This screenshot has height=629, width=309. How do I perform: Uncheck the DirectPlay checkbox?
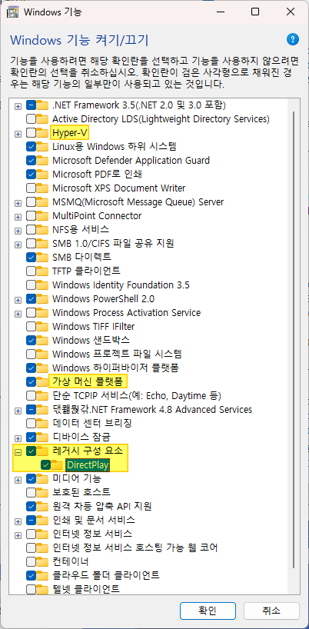pyautogui.click(x=46, y=465)
